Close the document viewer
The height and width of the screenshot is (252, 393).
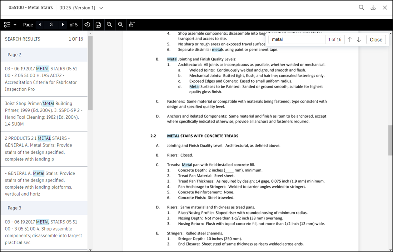coord(385,8)
